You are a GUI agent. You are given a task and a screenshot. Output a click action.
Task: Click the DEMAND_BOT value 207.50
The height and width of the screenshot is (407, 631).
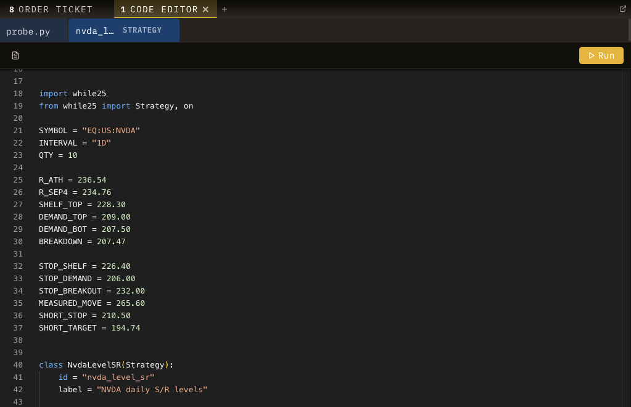click(x=116, y=229)
